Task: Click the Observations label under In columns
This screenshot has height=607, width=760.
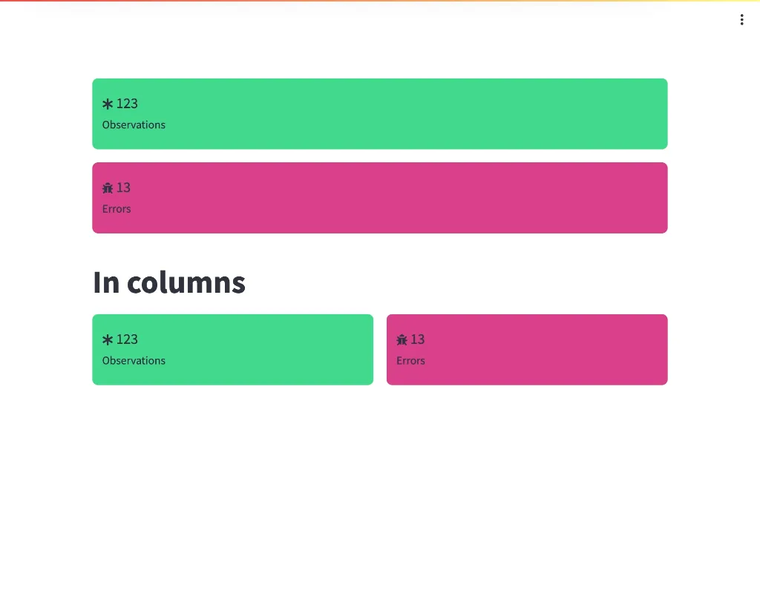Action: tap(134, 361)
